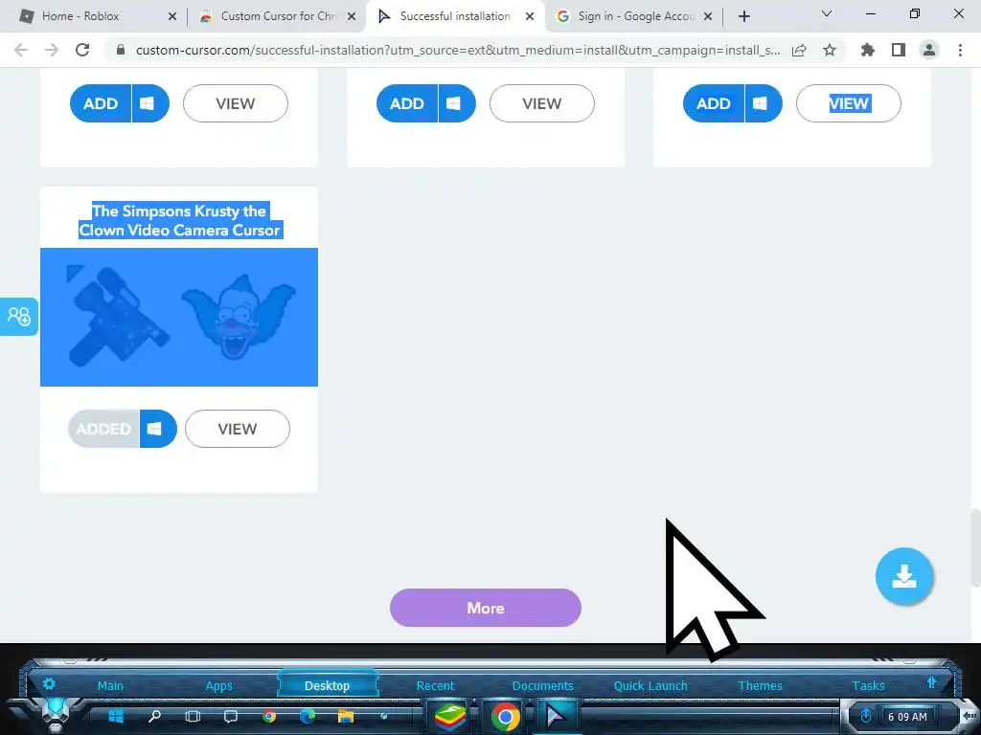Open the Quick Launch dock tab
The height and width of the screenshot is (735, 981).
tap(650, 685)
